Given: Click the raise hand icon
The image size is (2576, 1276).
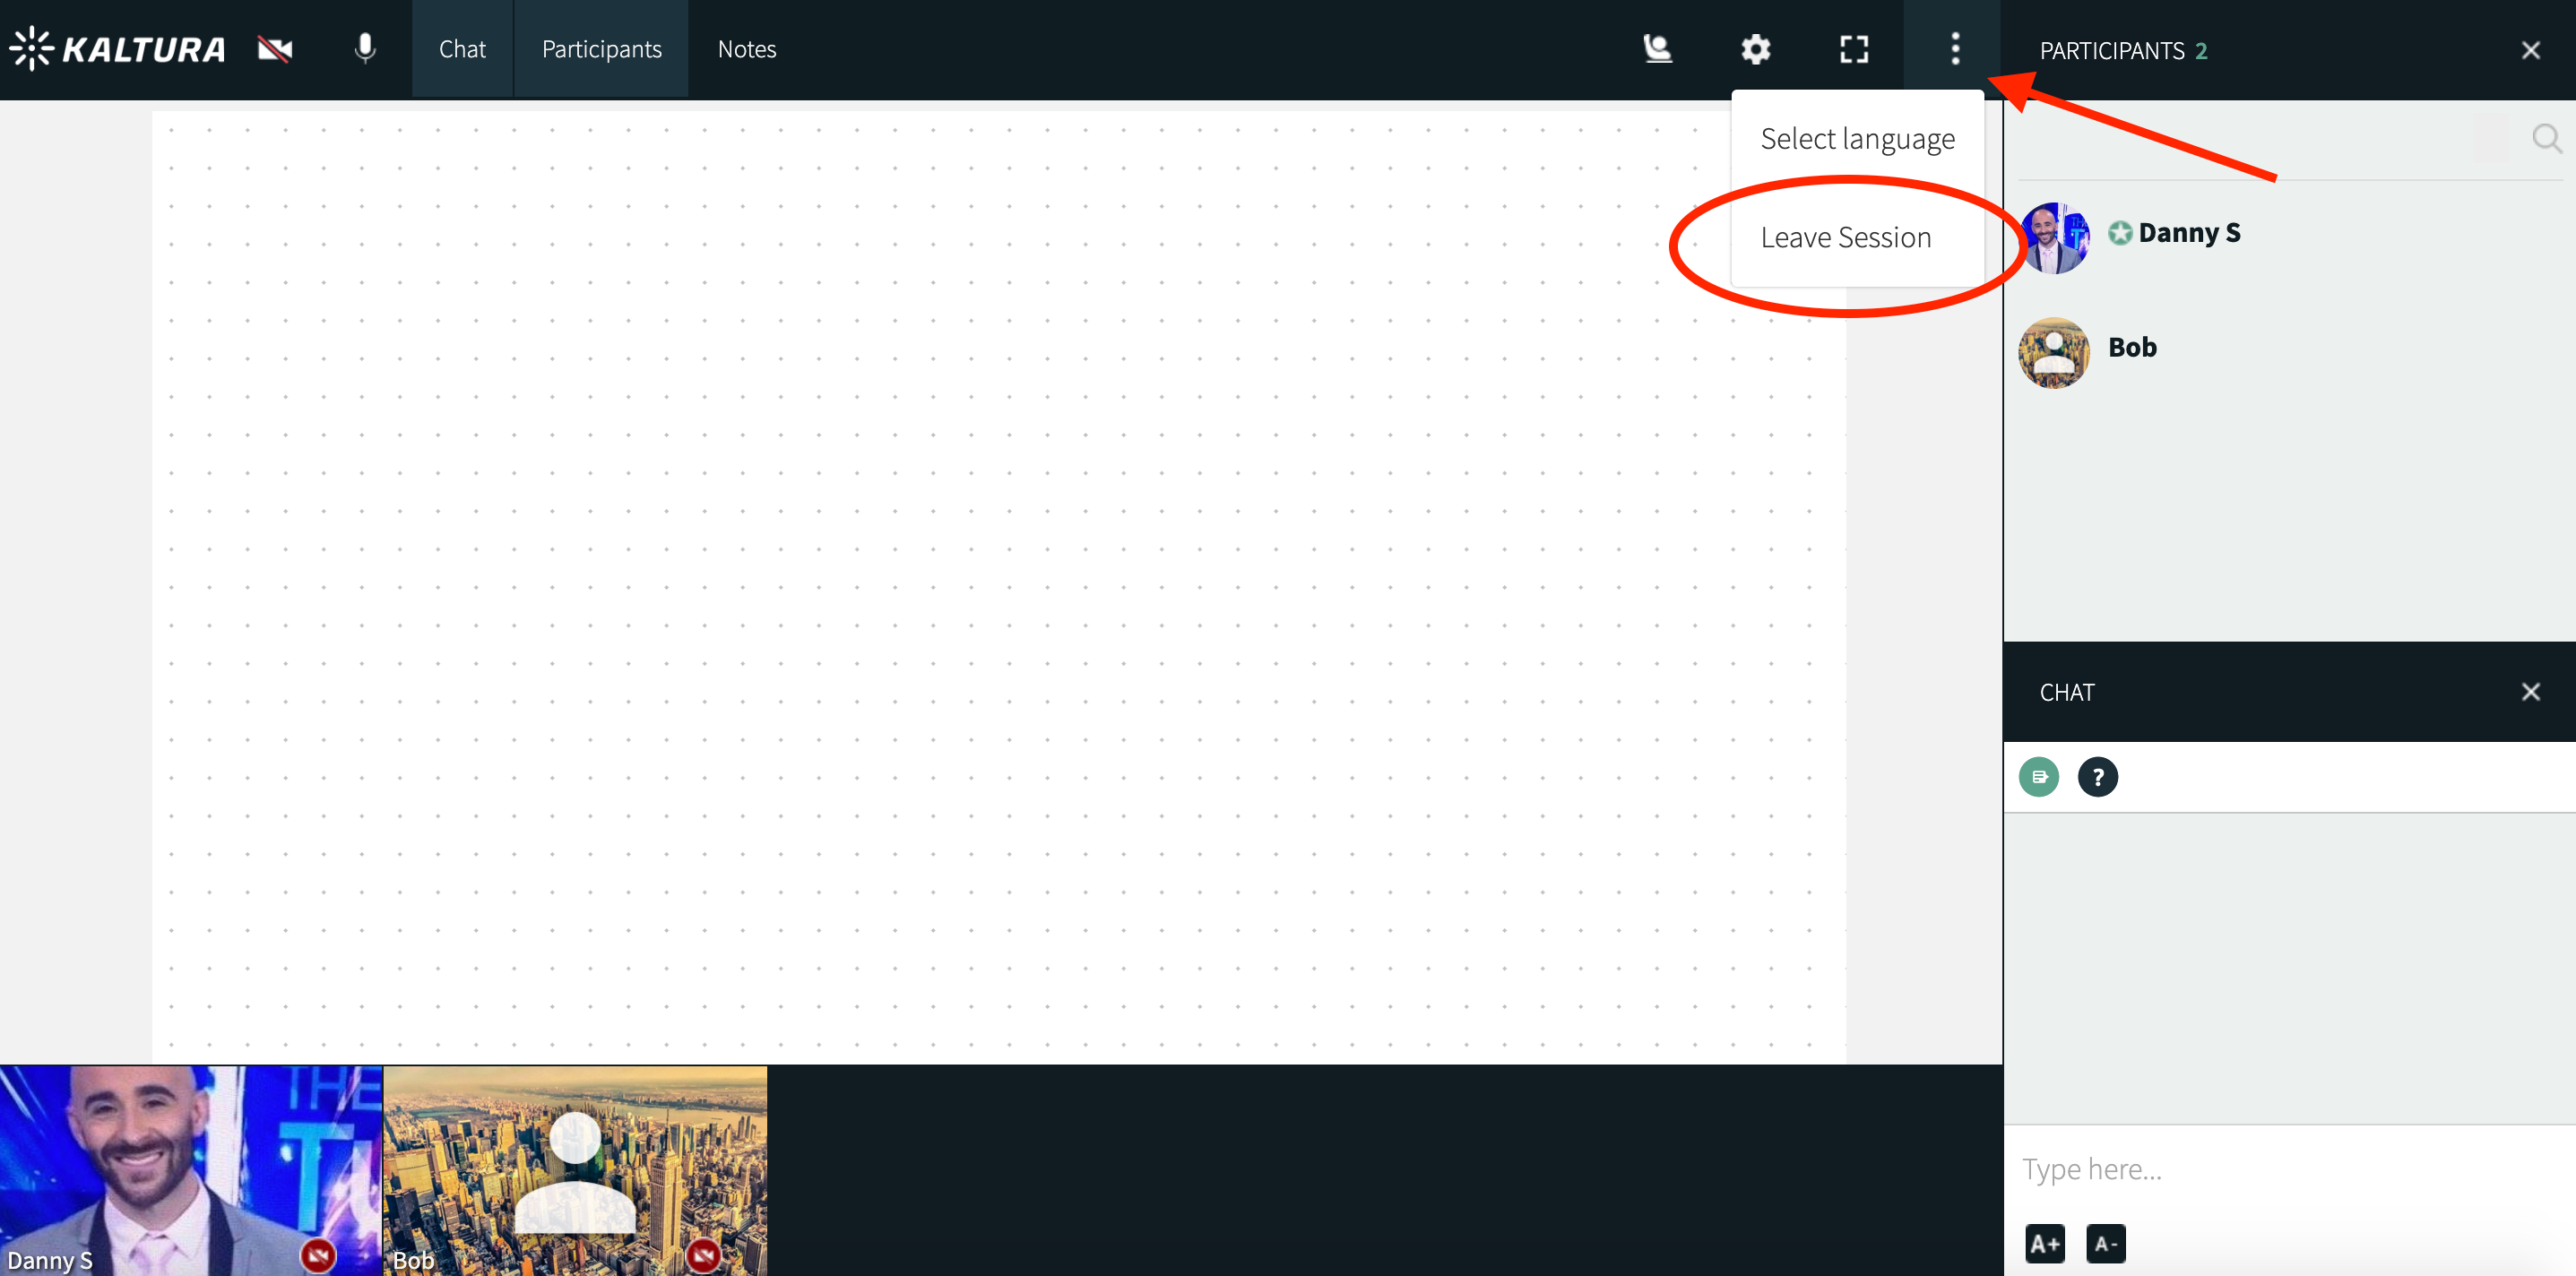Looking at the screenshot, I should click(1657, 49).
